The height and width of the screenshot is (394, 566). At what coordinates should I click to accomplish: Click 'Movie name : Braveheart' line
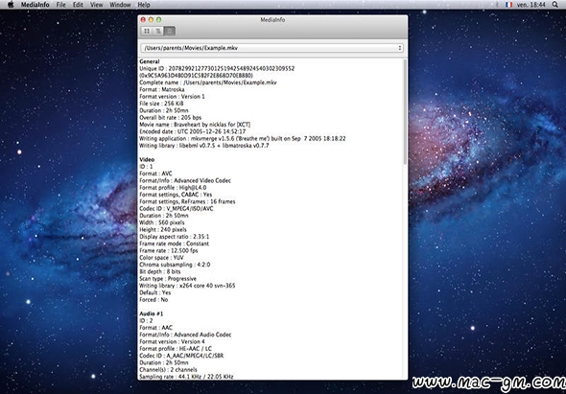[195, 125]
